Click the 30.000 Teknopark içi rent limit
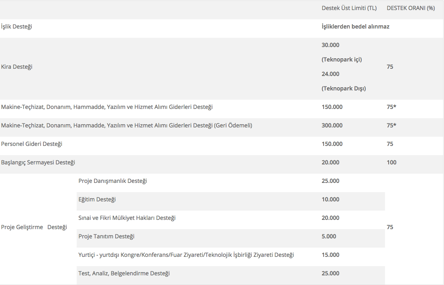 click(x=330, y=45)
